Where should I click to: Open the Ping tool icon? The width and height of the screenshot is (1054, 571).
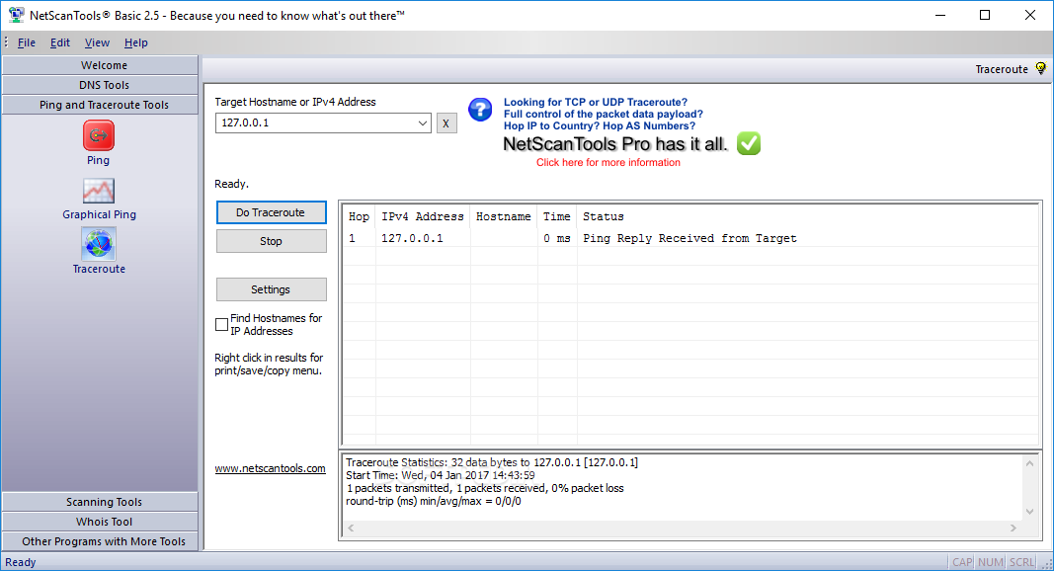[x=98, y=136]
